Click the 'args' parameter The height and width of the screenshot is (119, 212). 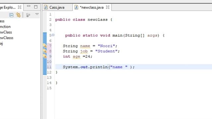152,36
